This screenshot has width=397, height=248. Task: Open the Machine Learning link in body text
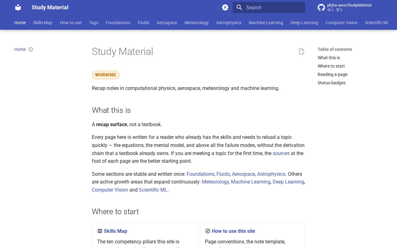point(251,182)
